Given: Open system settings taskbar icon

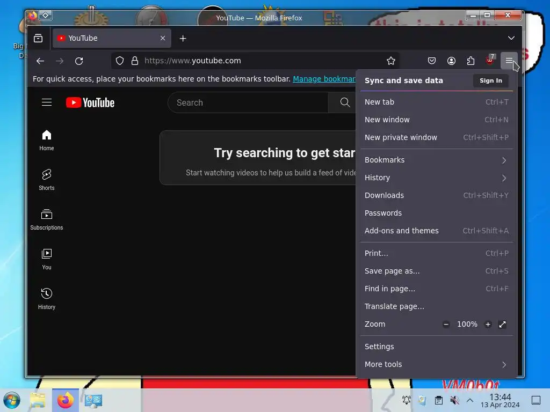Looking at the screenshot, I should click(93, 400).
